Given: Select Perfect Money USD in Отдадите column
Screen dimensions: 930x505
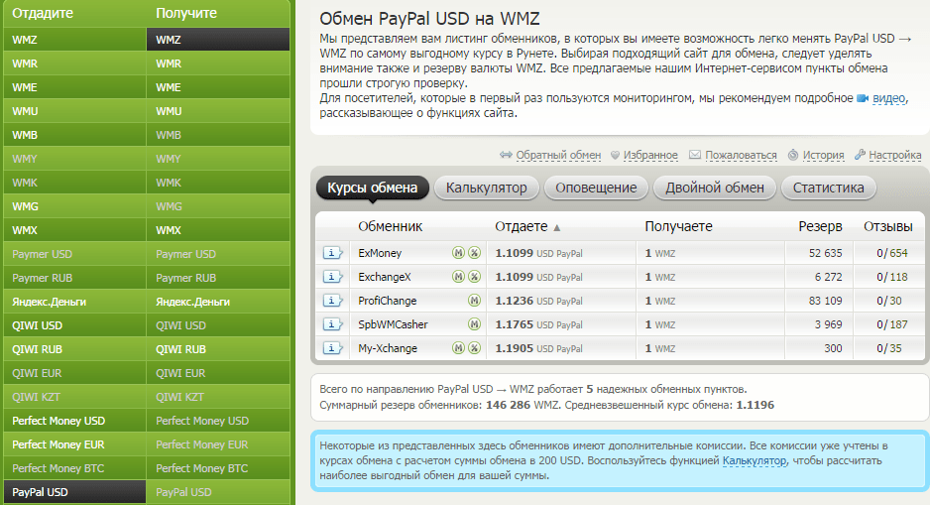Looking at the screenshot, I should [74, 421].
